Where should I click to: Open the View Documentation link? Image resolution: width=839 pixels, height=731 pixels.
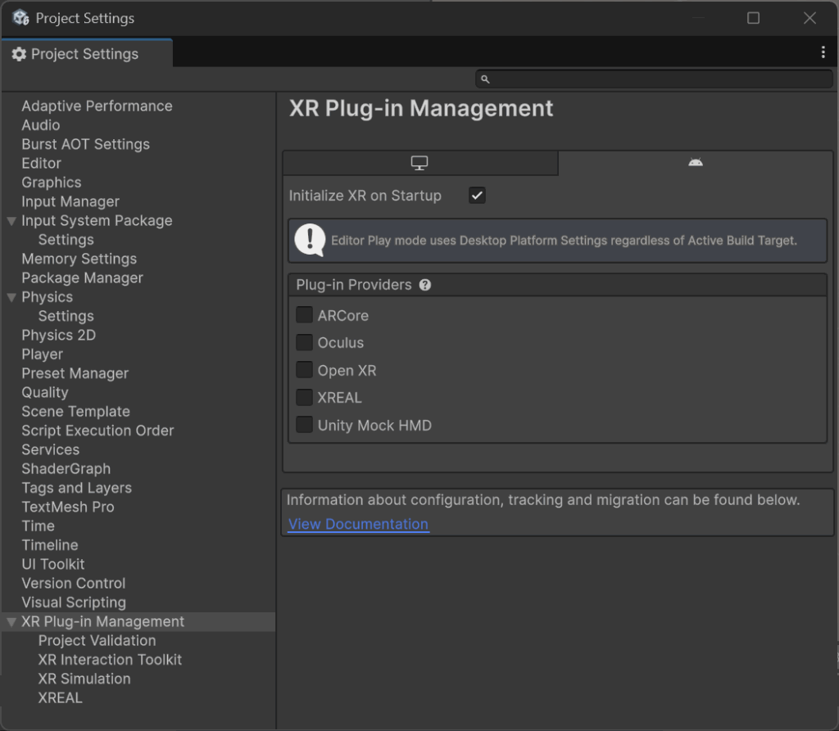[358, 524]
